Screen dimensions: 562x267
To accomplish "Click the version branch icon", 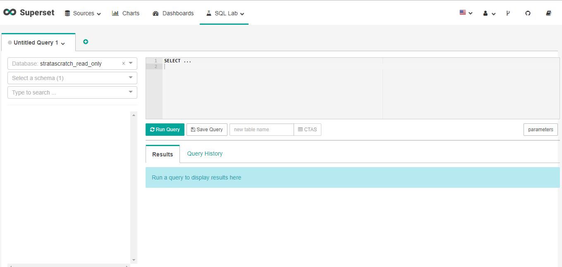I will tap(508, 13).
